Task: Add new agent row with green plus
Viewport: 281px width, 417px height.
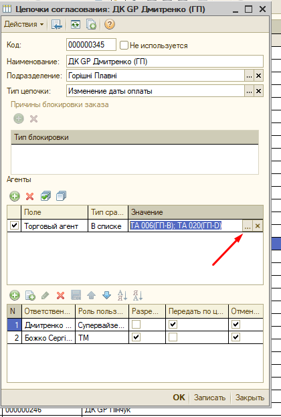Action: pyautogui.click(x=15, y=196)
